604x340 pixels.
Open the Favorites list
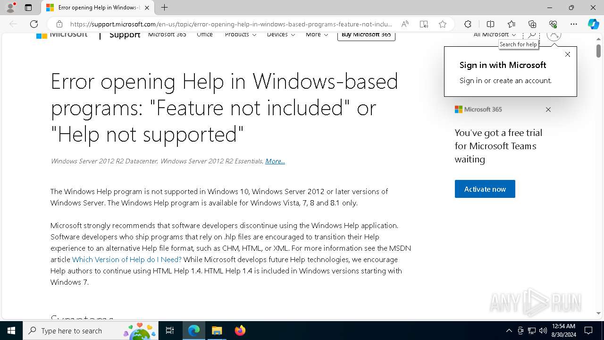pos(512,24)
